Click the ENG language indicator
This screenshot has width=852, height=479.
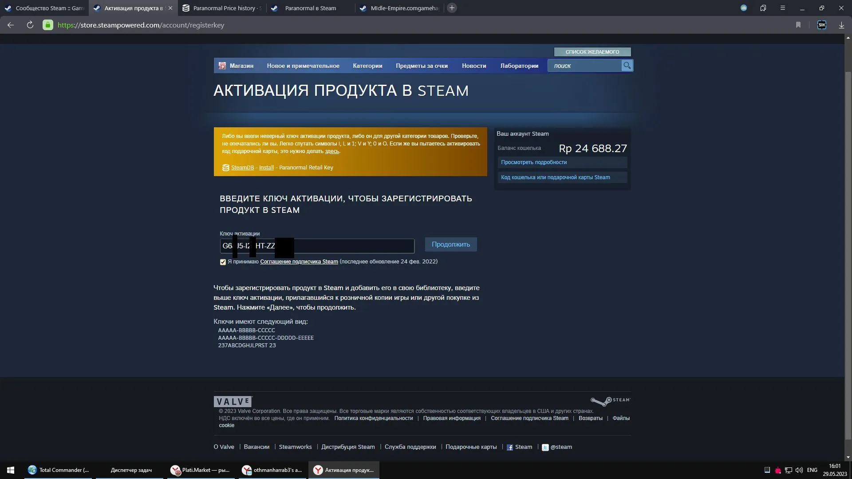tap(812, 470)
